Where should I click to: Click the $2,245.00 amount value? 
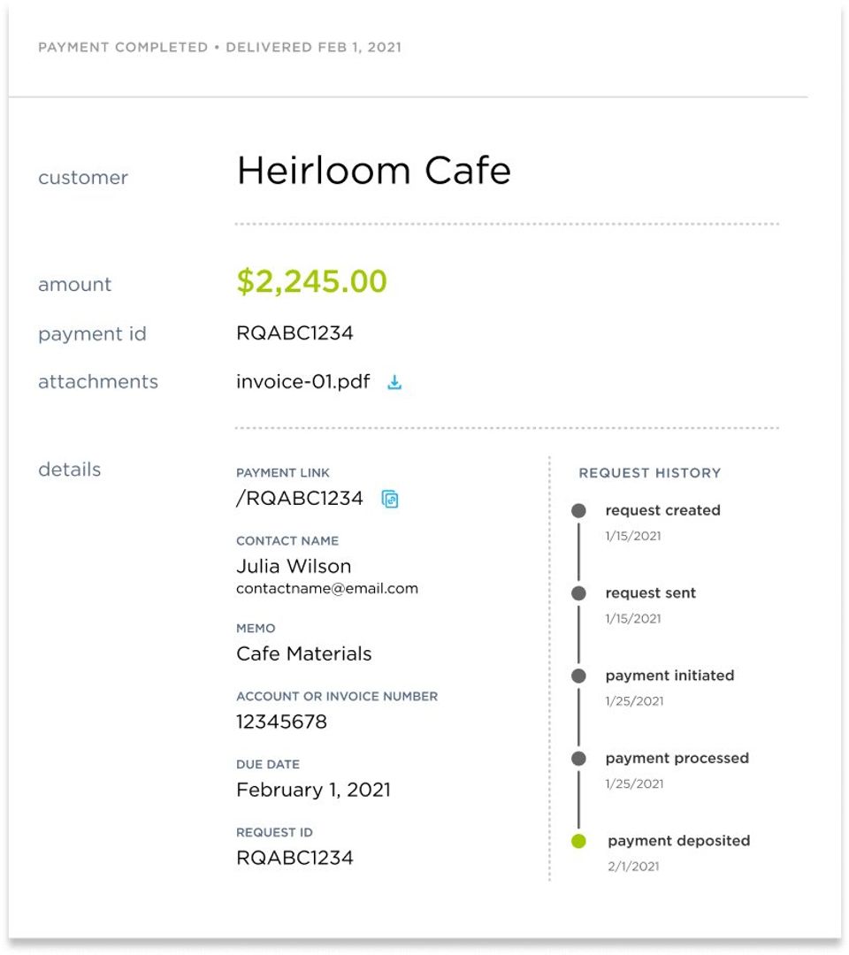click(311, 282)
